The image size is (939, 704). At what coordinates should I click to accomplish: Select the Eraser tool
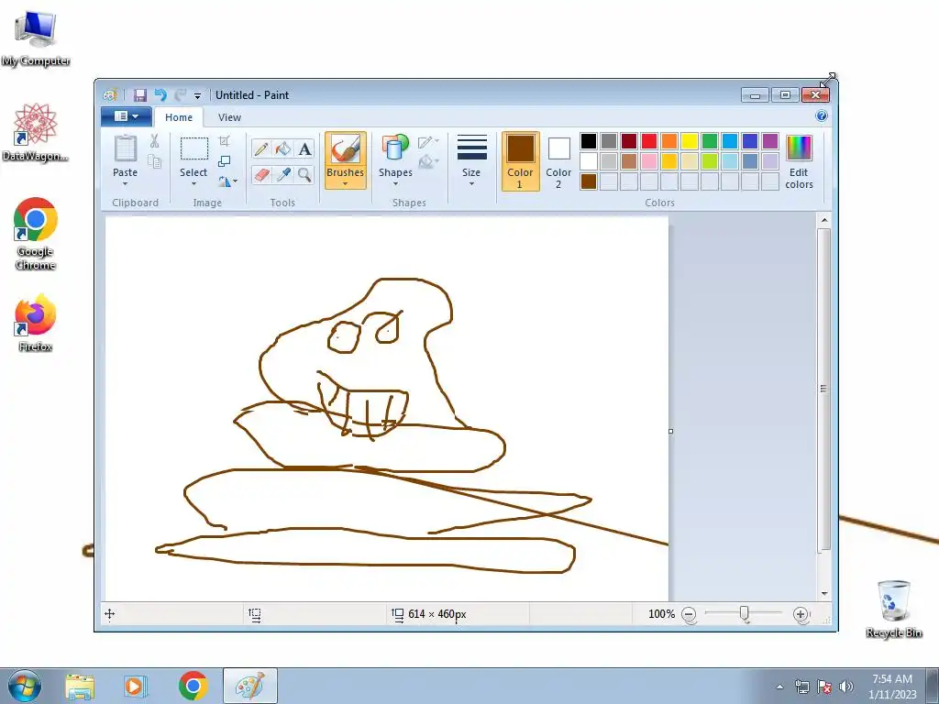pos(261,174)
